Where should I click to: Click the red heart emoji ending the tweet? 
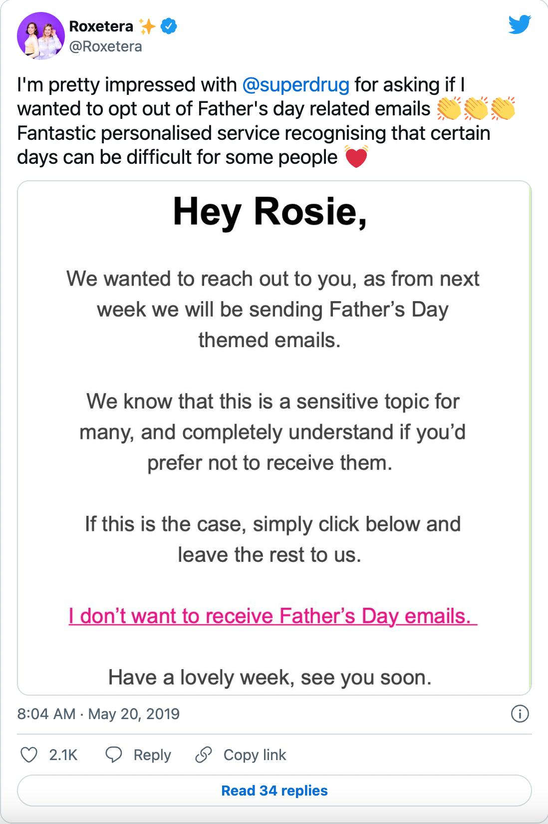(356, 157)
